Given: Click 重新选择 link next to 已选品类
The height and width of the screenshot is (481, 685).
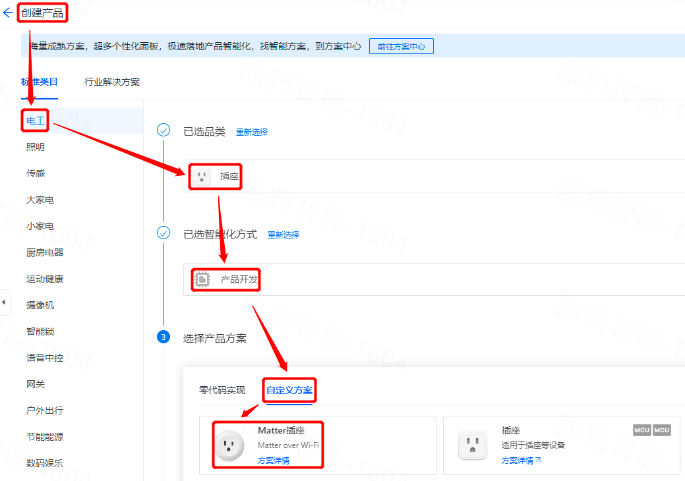Looking at the screenshot, I should pos(252,132).
